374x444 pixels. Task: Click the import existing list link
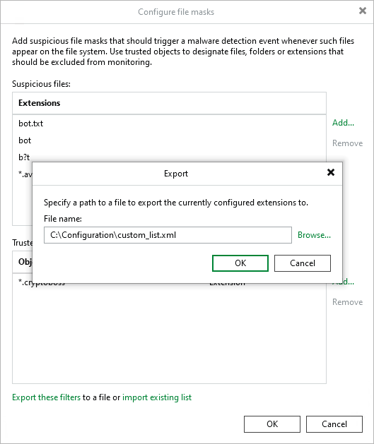click(x=157, y=397)
